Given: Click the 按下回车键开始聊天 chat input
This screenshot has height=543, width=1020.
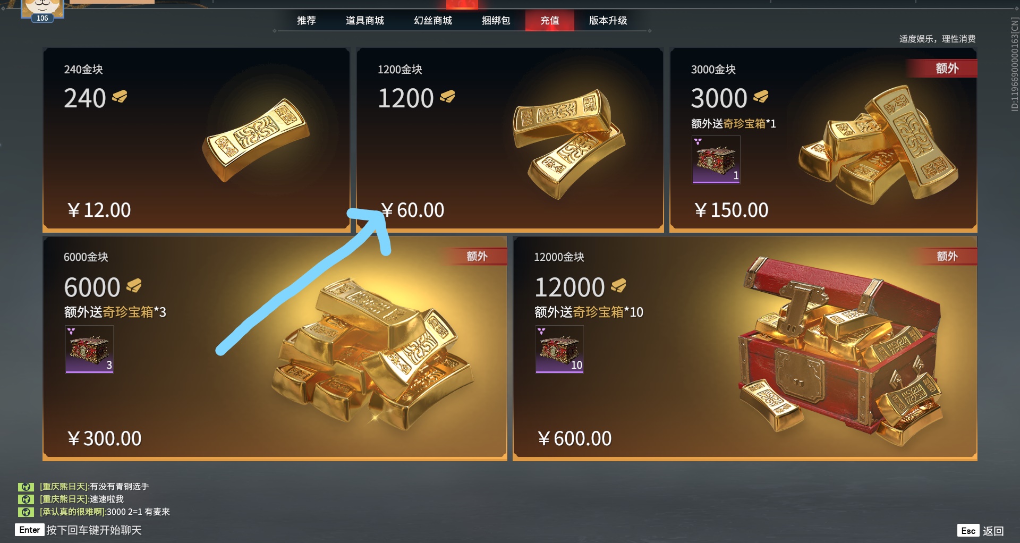Looking at the screenshot, I should coord(79,530).
